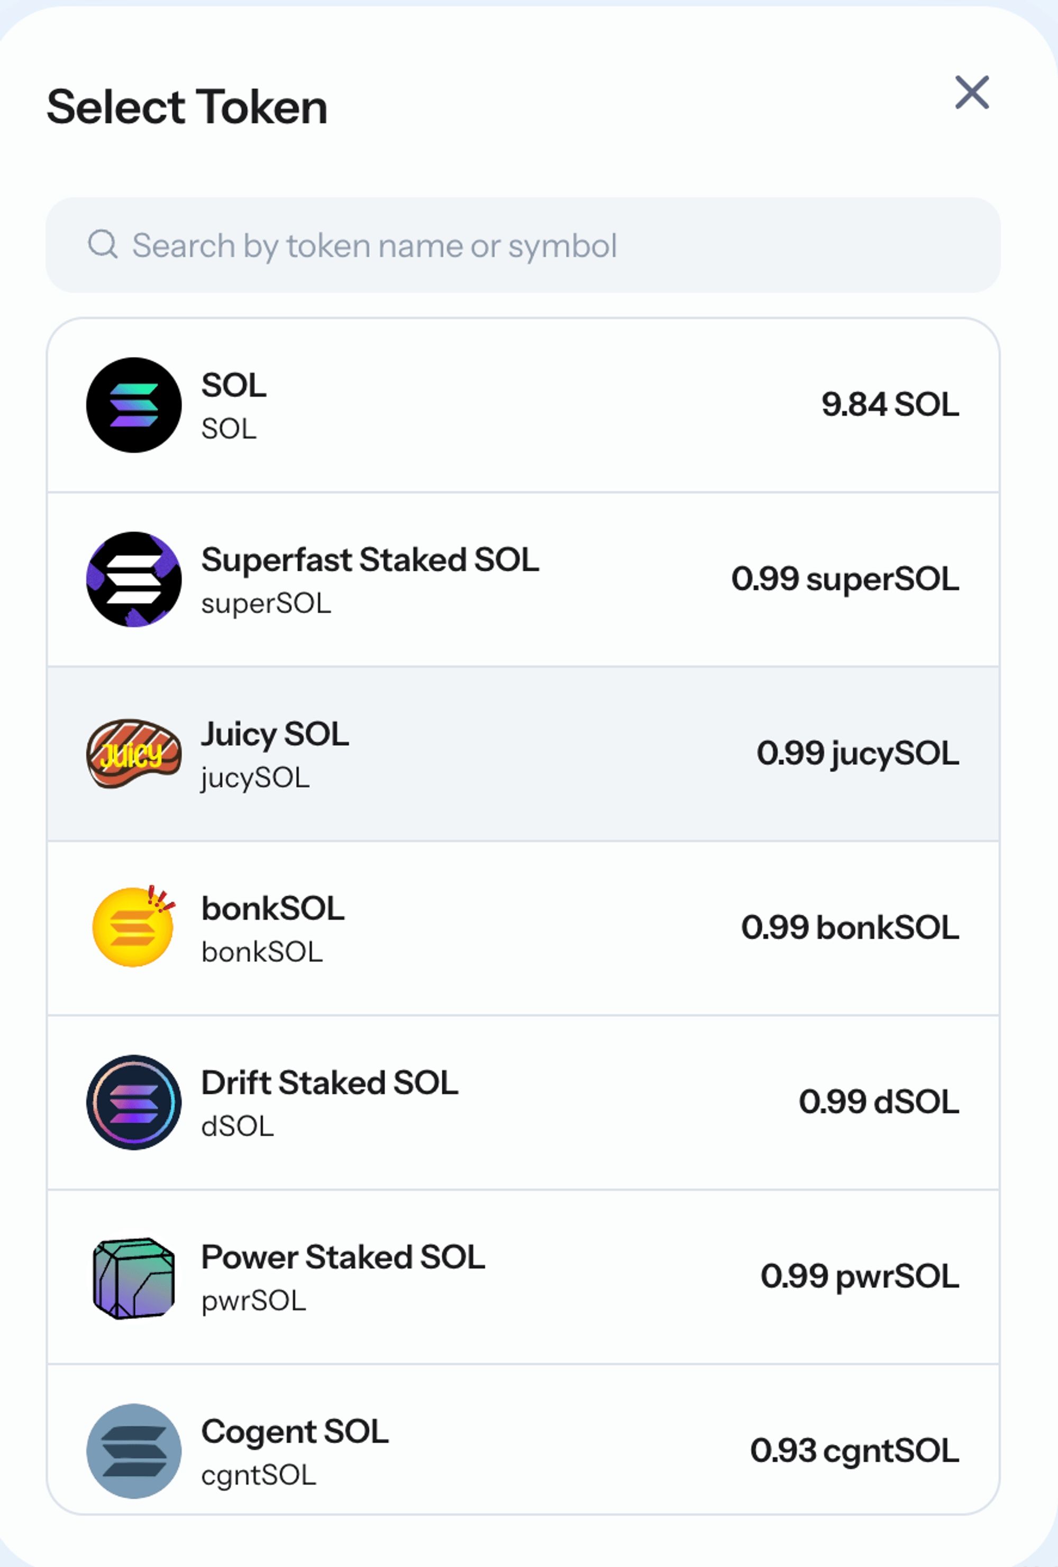Click the 0.93 cgntSOL balance amount

click(854, 1451)
